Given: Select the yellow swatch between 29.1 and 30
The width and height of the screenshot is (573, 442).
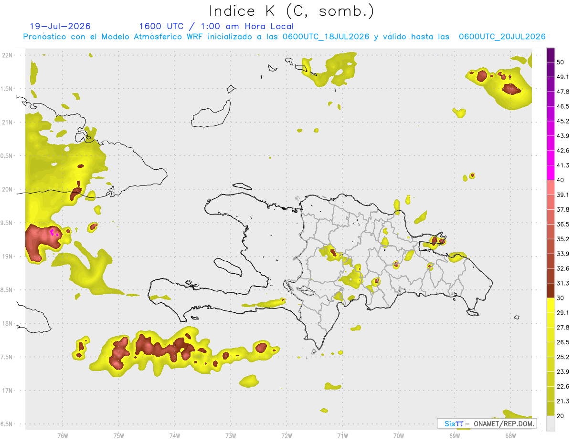Looking at the screenshot, I should coord(551,305).
